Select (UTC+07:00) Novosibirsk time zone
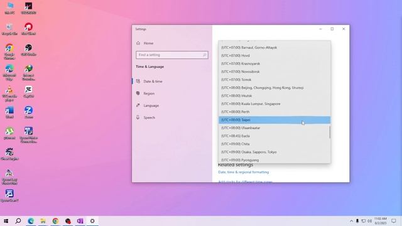402x226 pixels. pyautogui.click(x=274, y=72)
